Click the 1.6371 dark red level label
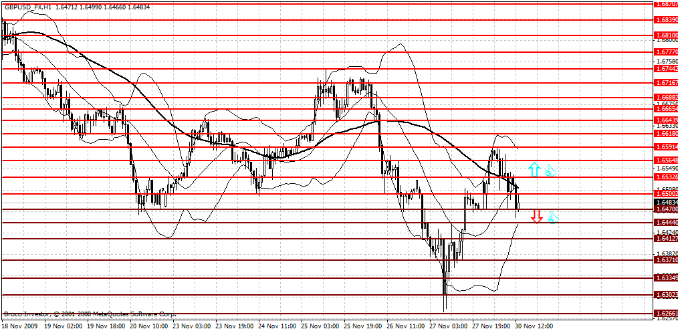 (x=667, y=260)
